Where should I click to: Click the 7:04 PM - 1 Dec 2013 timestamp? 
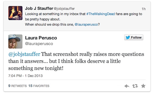pyautogui.click(x=25, y=76)
